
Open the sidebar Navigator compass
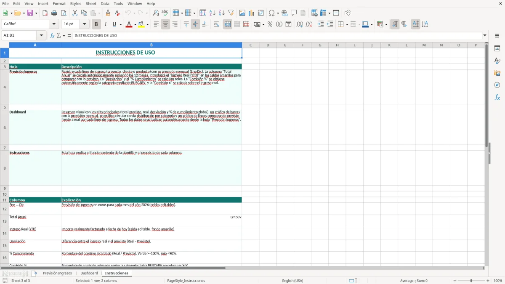coord(497,85)
